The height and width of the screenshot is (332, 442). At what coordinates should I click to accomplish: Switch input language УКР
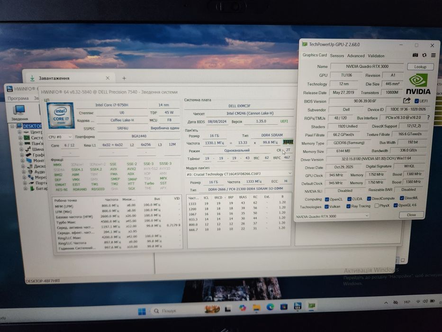[406, 302]
